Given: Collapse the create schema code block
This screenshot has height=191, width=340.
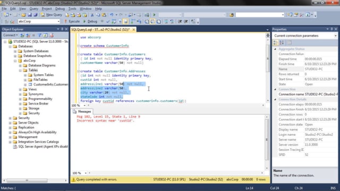Looking at the screenshot, I should (x=79, y=46).
